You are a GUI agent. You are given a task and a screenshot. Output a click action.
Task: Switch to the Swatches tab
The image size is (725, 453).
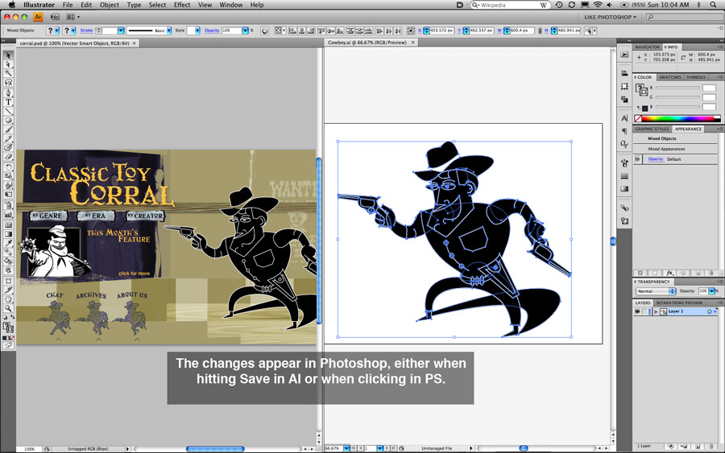[670, 77]
